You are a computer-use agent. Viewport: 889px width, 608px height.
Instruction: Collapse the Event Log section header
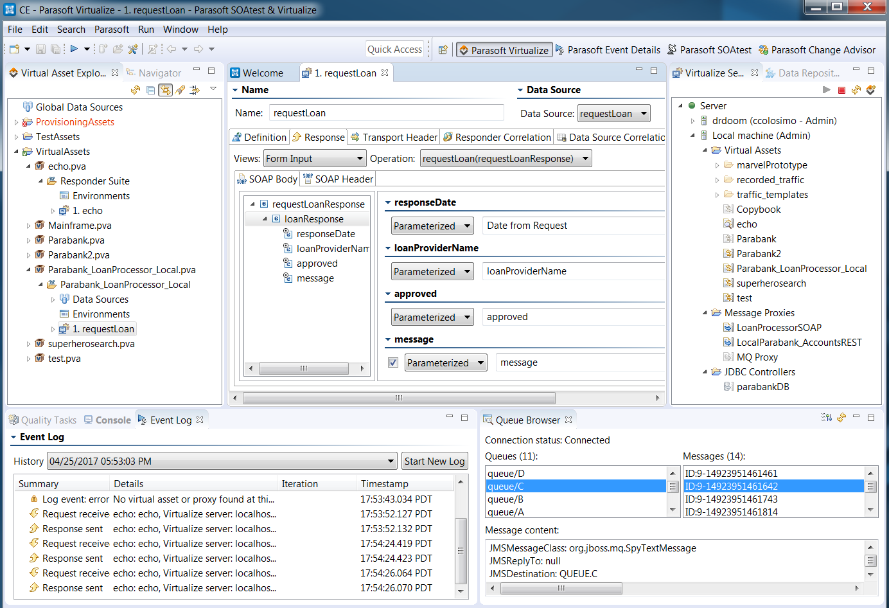tap(13, 437)
